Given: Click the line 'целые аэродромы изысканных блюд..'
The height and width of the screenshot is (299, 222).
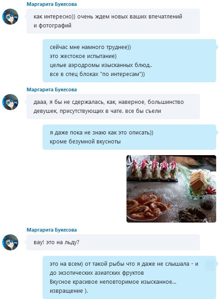Looking at the screenshot, I should coord(101,65).
